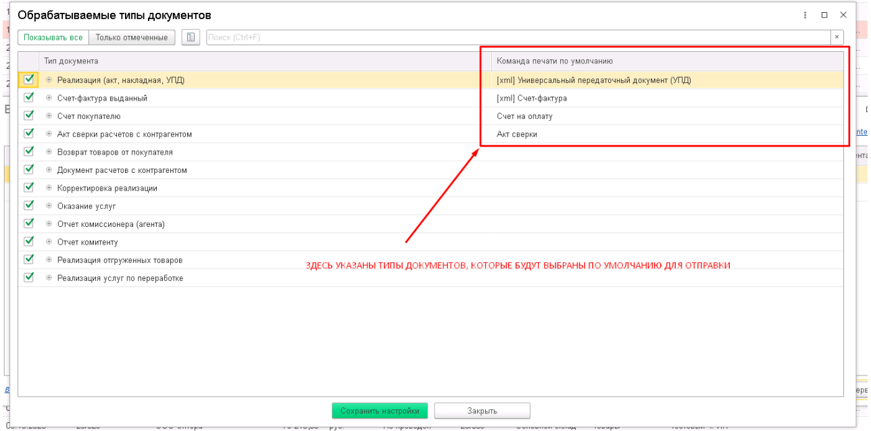Image resolution: width=871 pixels, height=431 pixels.
Task: Click the Закрыть button
Action: tap(482, 411)
